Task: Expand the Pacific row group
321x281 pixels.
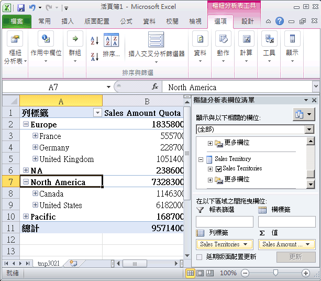Action: point(26,216)
